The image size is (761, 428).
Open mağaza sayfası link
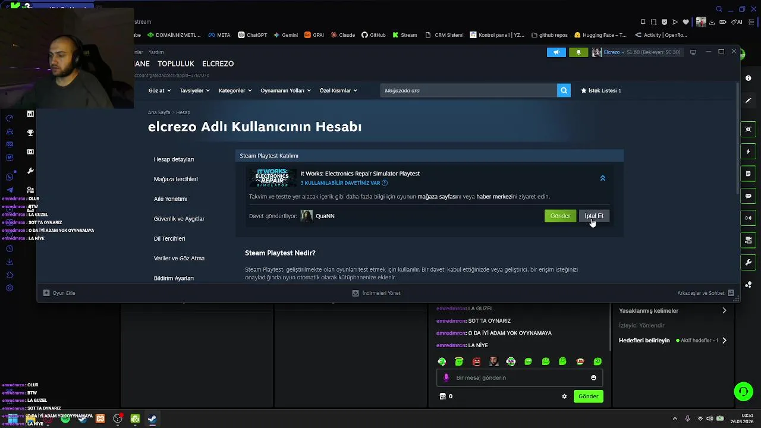[438, 197]
